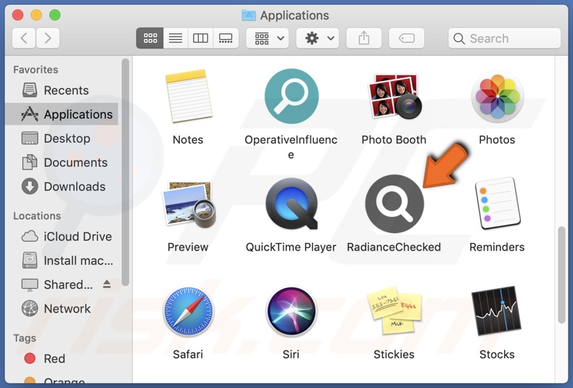Open the Siri app icon
Image resolution: width=573 pixels, height=388 pixels.
coord(292,311)
